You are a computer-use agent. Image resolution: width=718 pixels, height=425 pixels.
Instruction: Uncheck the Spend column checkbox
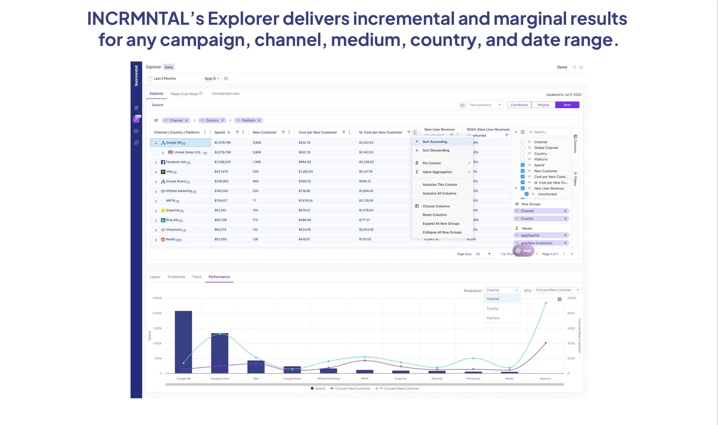tap(522, 165)
